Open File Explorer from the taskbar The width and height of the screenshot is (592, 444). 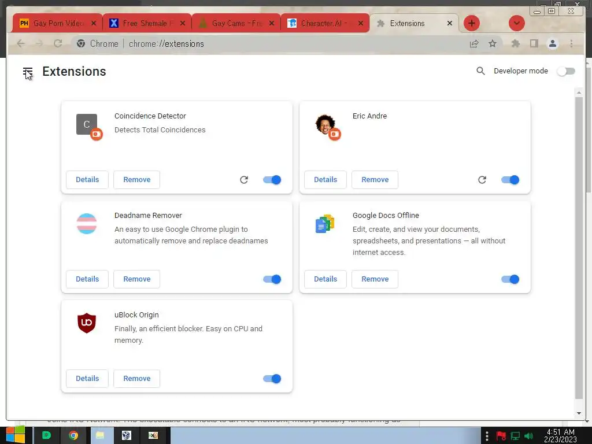(x=100, y=436)
